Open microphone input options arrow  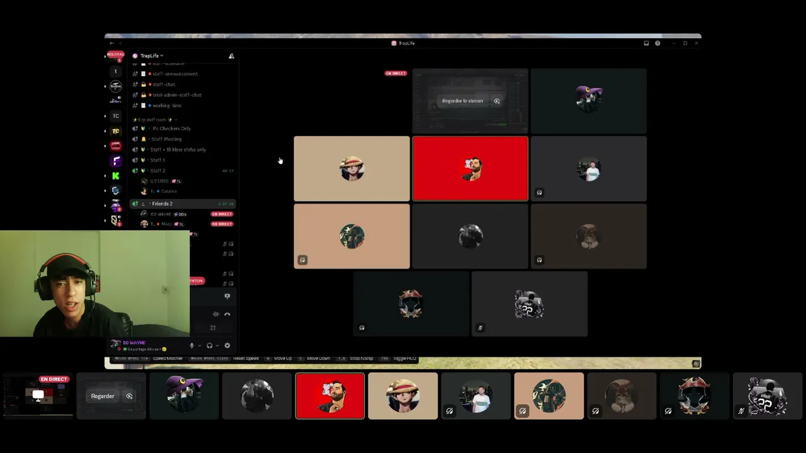pos(200,345)
